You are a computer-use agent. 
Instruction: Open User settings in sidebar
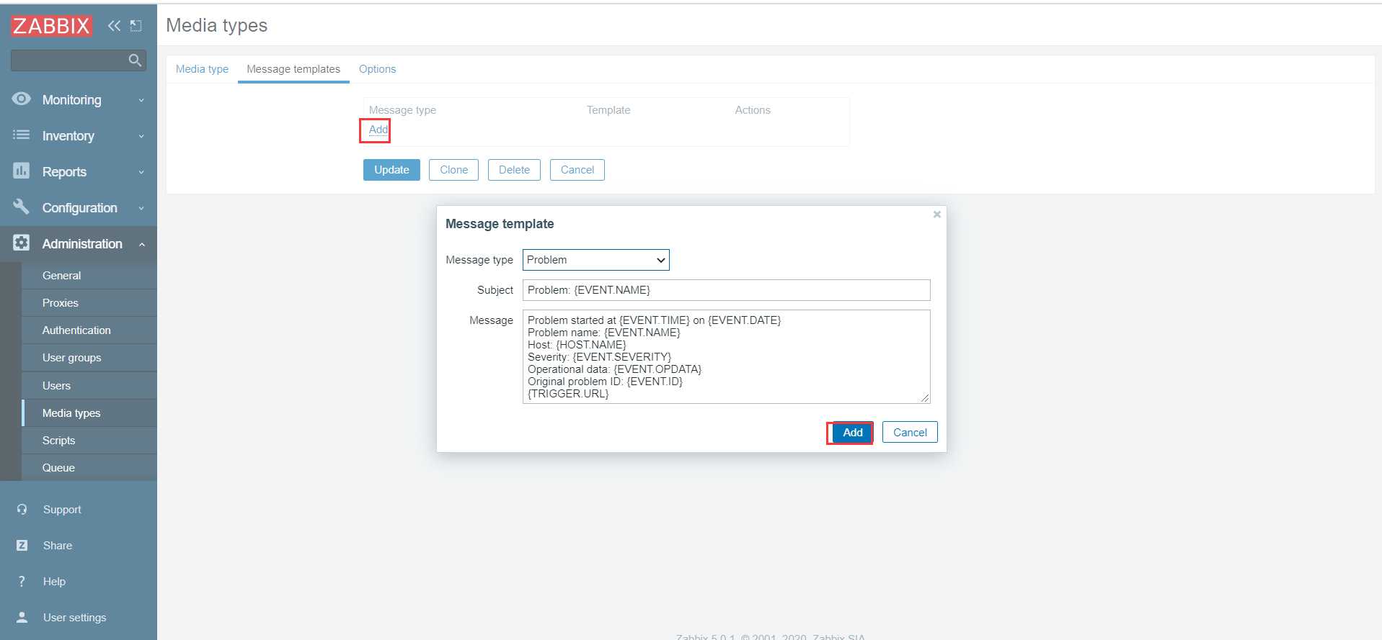click(74, 618)
